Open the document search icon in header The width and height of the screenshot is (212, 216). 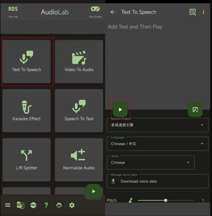[x=193, y=12]
